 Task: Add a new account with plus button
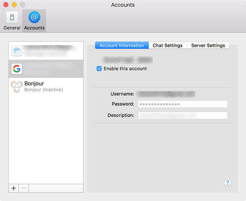tap(14, 188)
